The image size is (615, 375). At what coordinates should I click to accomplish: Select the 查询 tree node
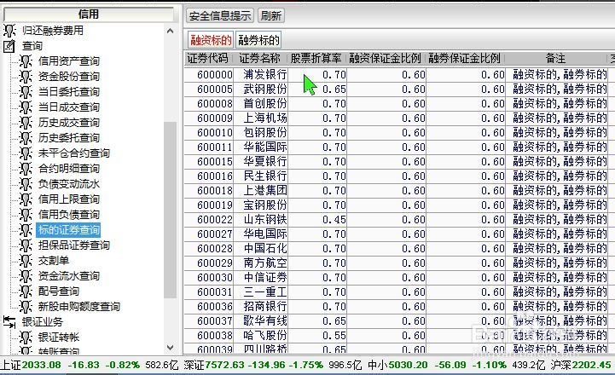click(x=32, y=46)
